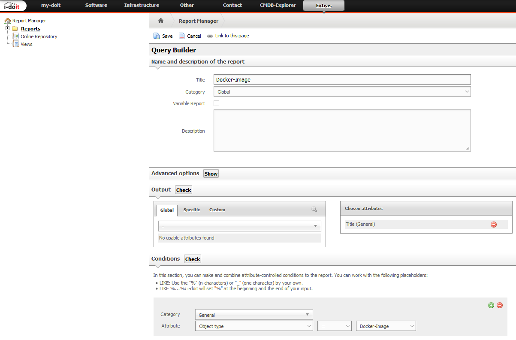This screenshot has height=340, width=516.
Task: Open the Attribute Object type dropdown
Action: coord(254,326)
